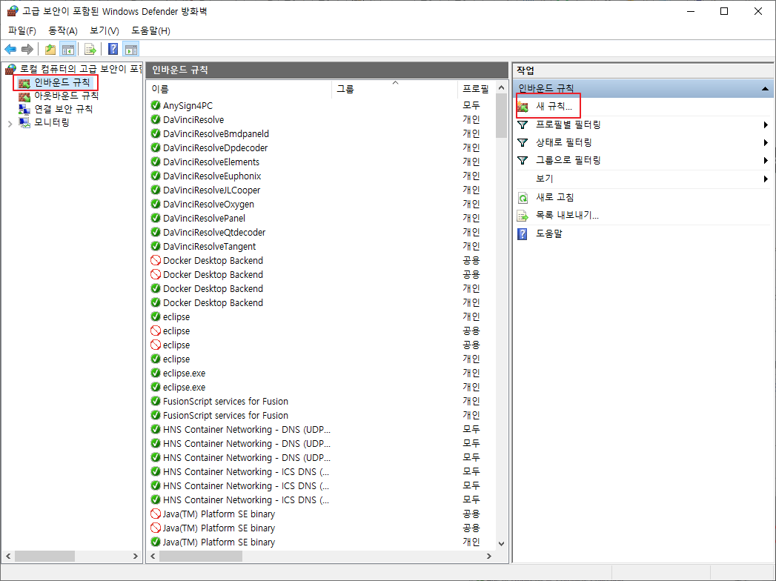
Task: Click the 목록 내보내기... action
Action: point(567,215)
